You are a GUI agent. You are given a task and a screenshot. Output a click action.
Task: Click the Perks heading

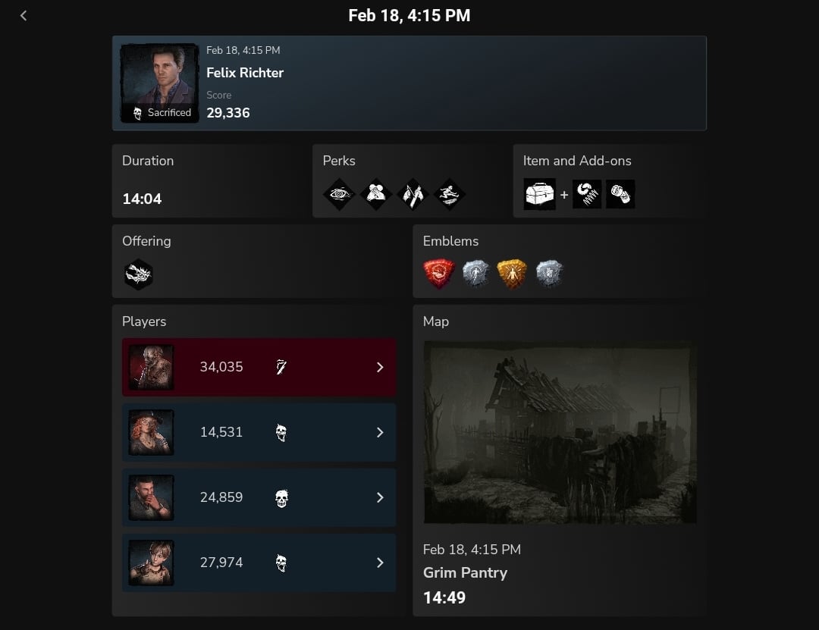pos(339,161)
